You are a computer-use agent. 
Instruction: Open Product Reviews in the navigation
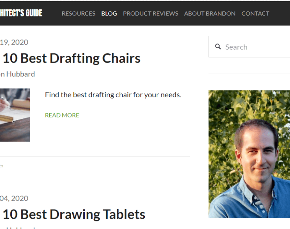tap(151, 13)
